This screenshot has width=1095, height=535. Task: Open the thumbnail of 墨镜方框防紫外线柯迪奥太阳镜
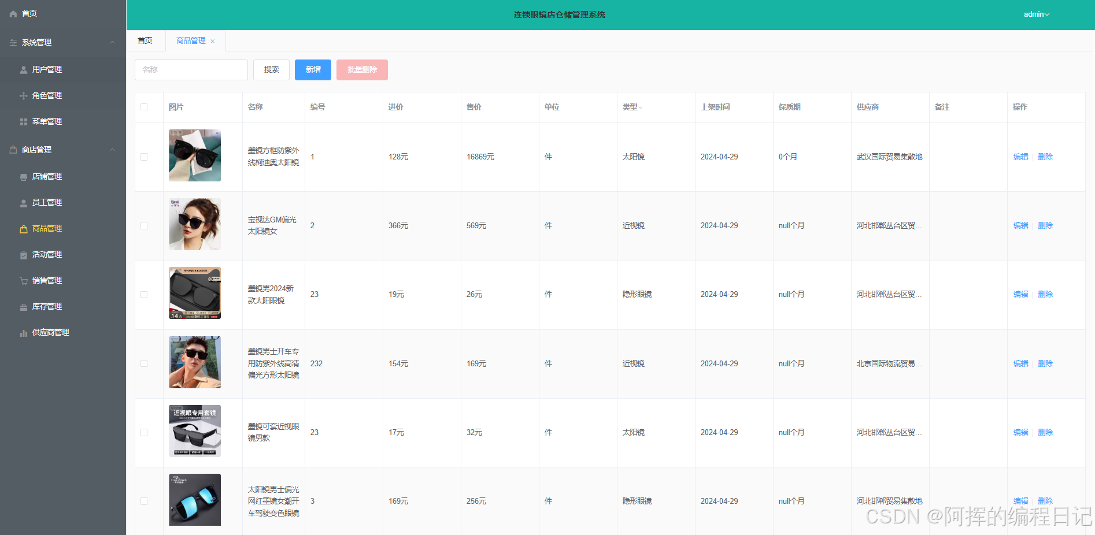coord(195,155)
